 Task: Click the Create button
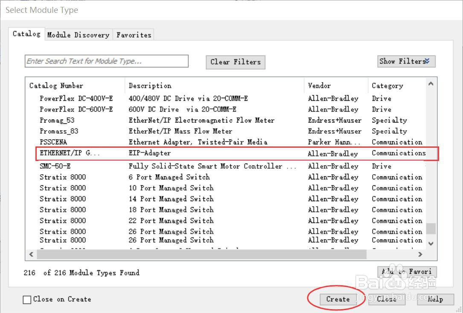(338, 299)
